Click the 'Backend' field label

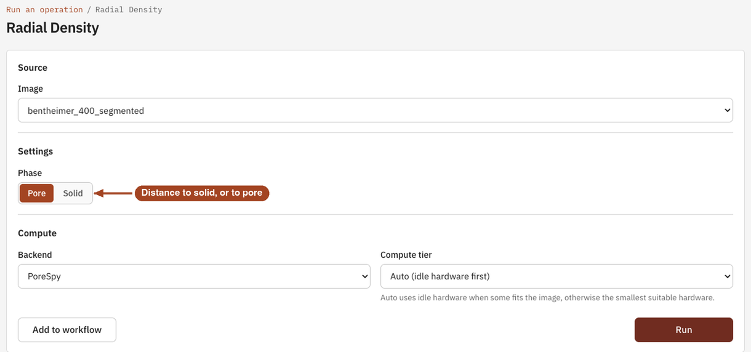coord(34,255)
